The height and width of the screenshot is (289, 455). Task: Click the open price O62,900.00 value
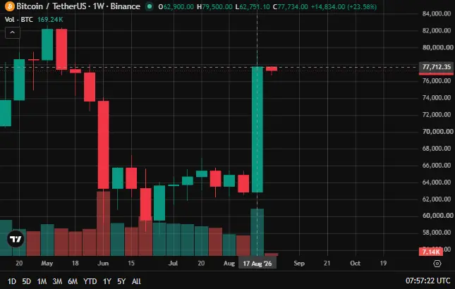176,6
